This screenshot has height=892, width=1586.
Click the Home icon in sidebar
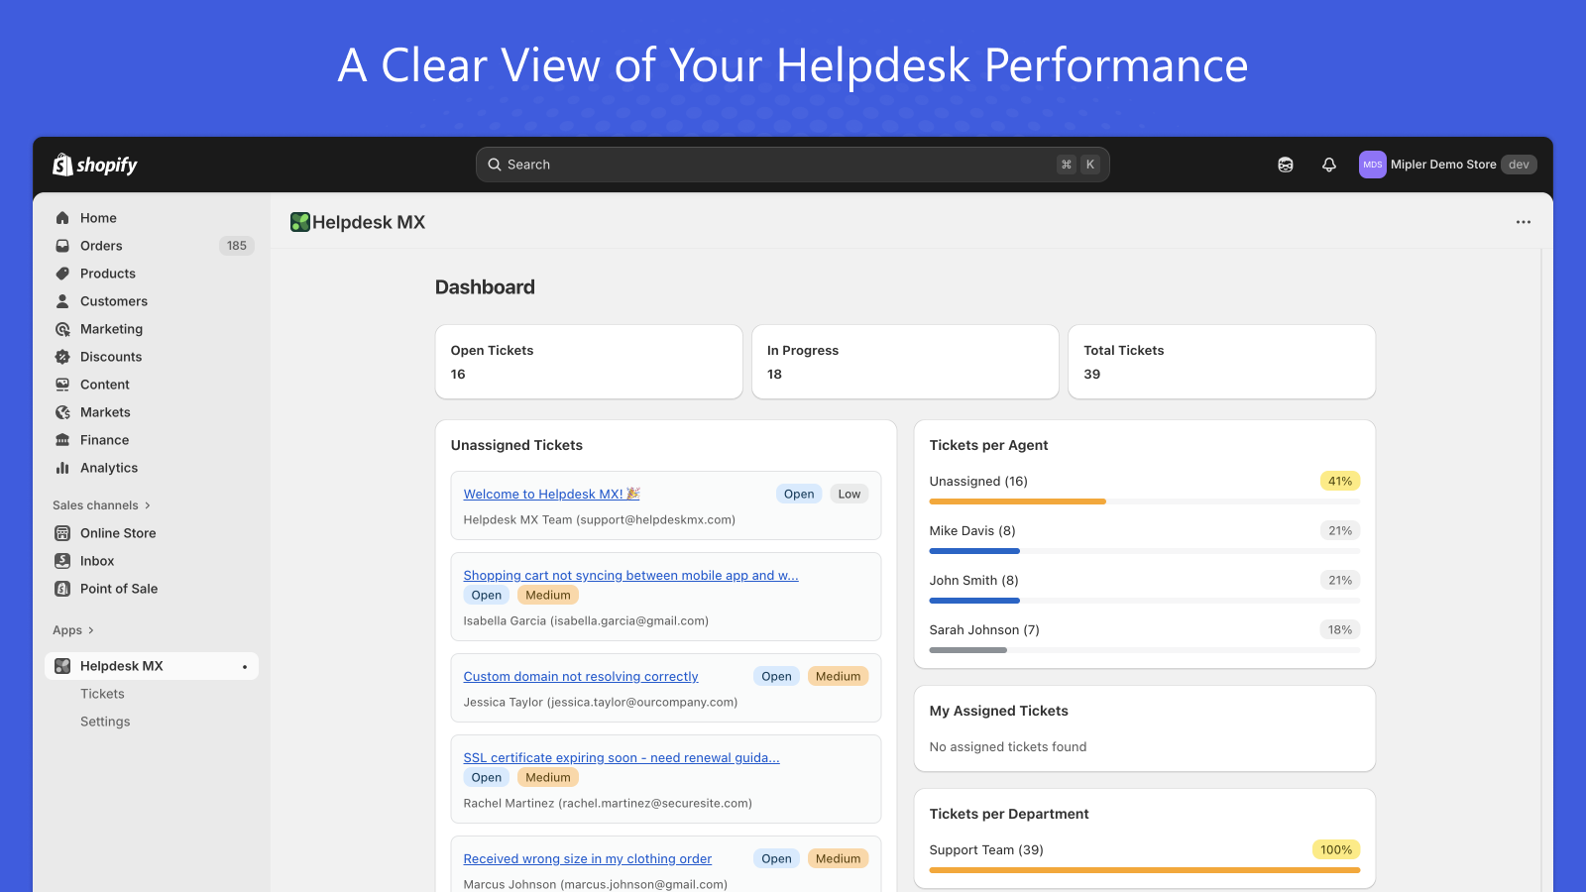click(x=62, y=218)
